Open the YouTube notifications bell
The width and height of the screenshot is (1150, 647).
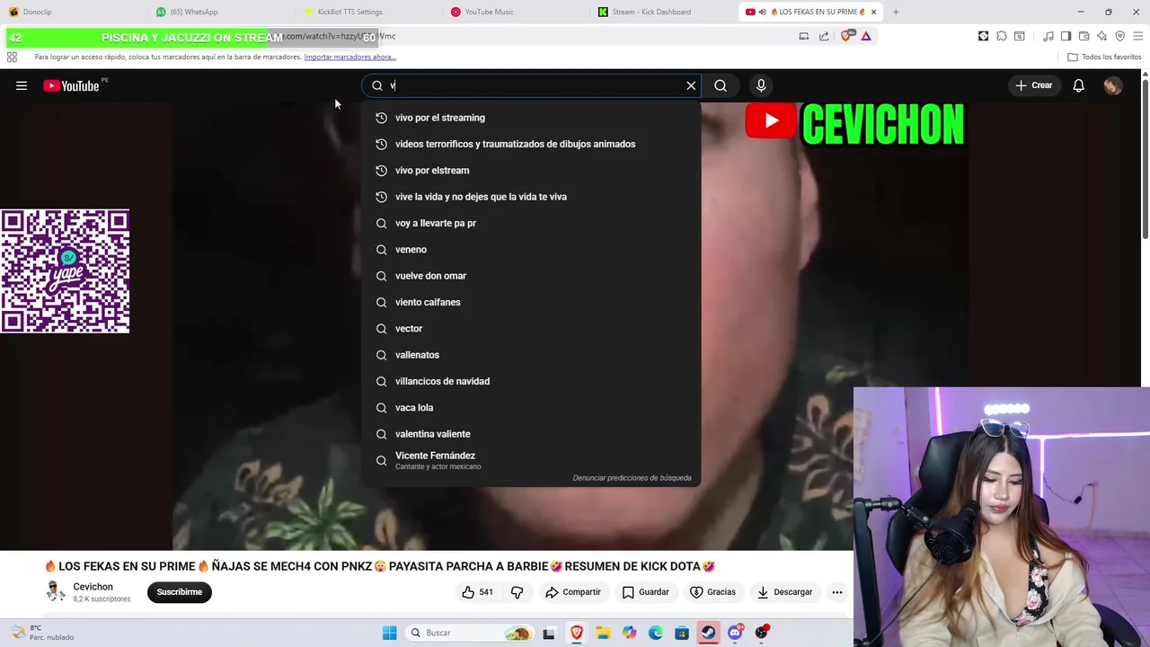tap(1078, 85)
